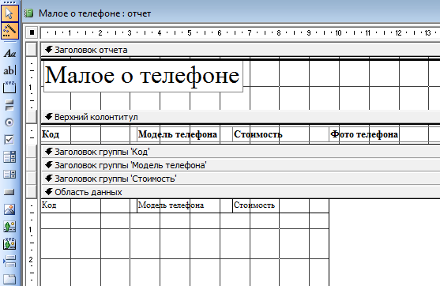Select the Image tool
440x286 pixels.
9,209
